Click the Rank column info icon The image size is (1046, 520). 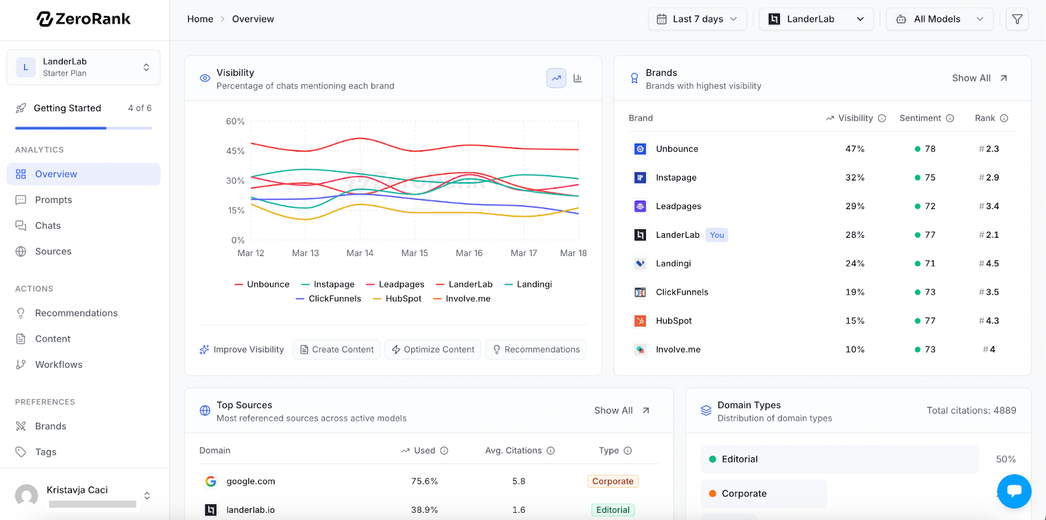1004,118
